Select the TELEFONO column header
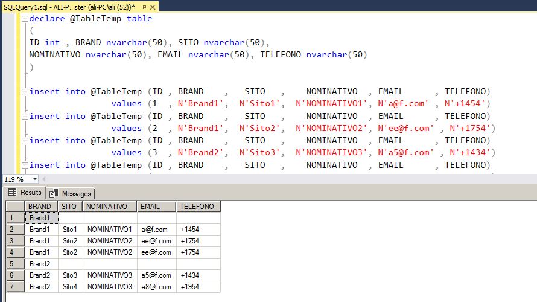The width and height of the screenshot is (537, 302). tap(199, 207)
